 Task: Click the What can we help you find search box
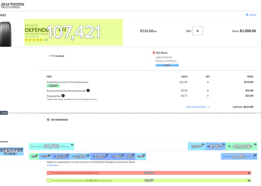(x=239, y=156)
